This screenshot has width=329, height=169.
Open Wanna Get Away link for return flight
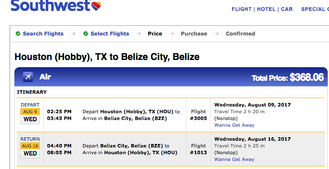click(x=234, y=159)
